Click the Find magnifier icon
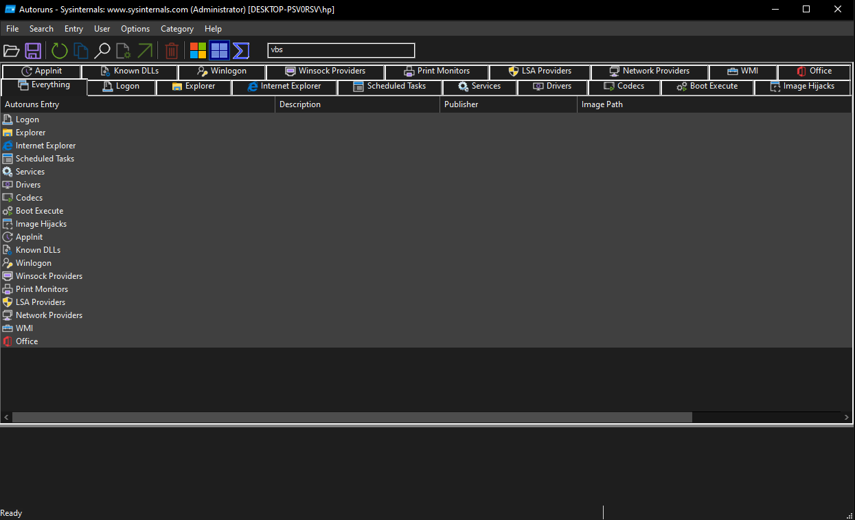Image resolution: width=855 pixels, height=520 pixels. [102, 51]
